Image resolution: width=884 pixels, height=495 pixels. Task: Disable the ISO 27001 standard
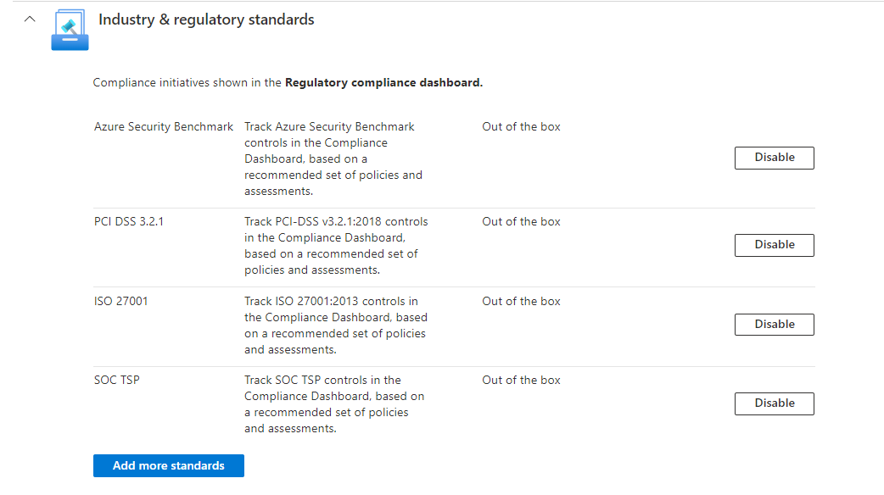(774, 325)
